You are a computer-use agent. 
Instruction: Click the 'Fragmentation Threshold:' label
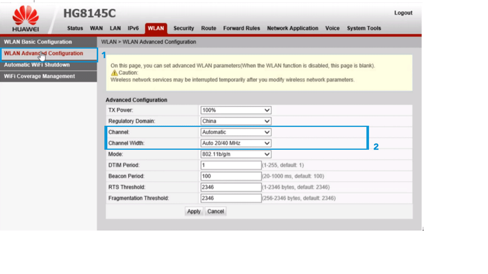click(139, 198)
